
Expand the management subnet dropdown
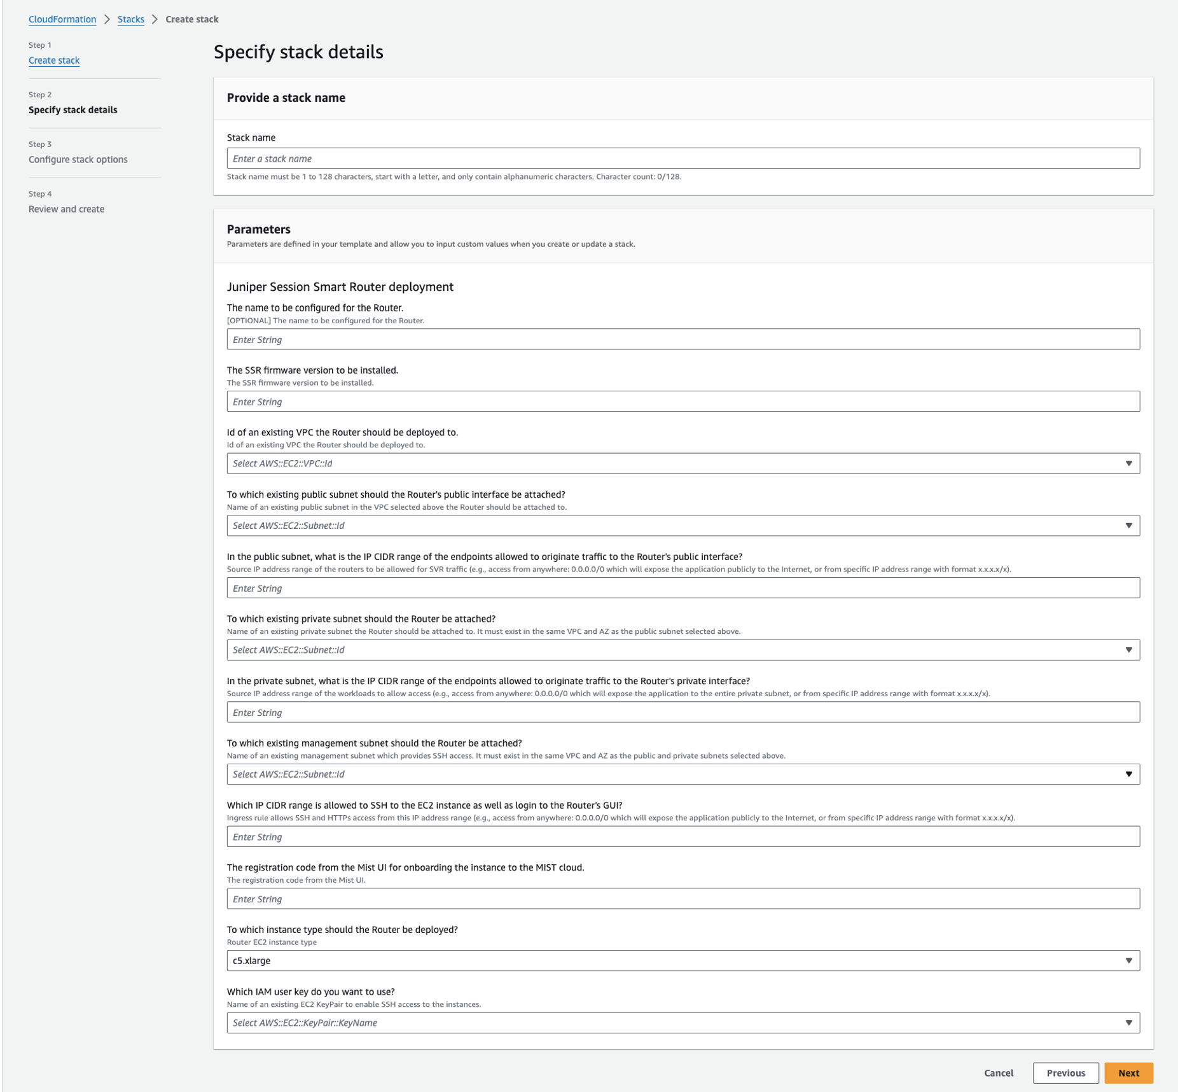(x=683, y=774)
